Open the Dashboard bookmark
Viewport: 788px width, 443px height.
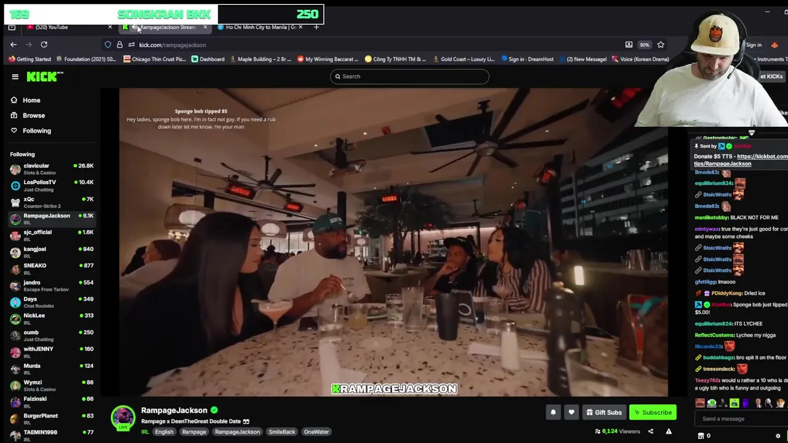coord(207,59)
